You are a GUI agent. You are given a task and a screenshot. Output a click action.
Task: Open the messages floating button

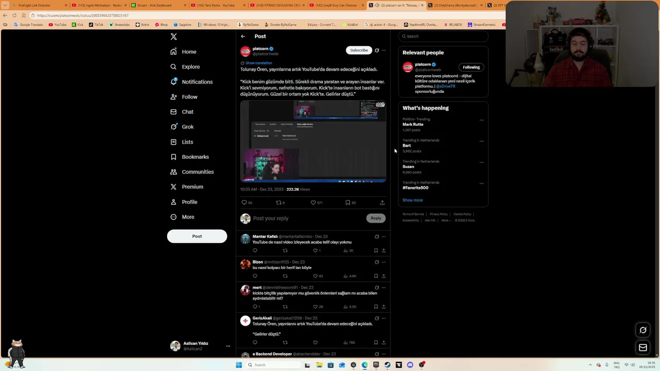(643, 348)
